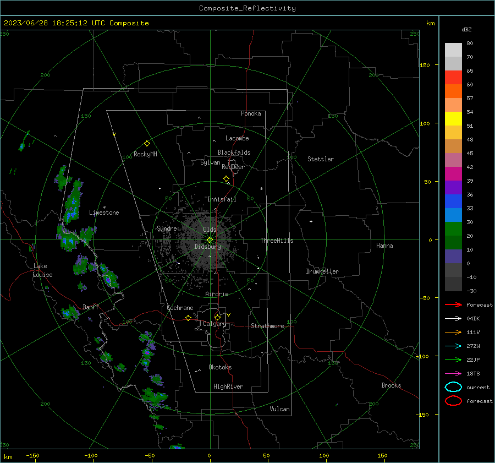The image size is (495, 463).
Task: Click the orange 111V arrow icon
Action: click(x=453, y=332)
